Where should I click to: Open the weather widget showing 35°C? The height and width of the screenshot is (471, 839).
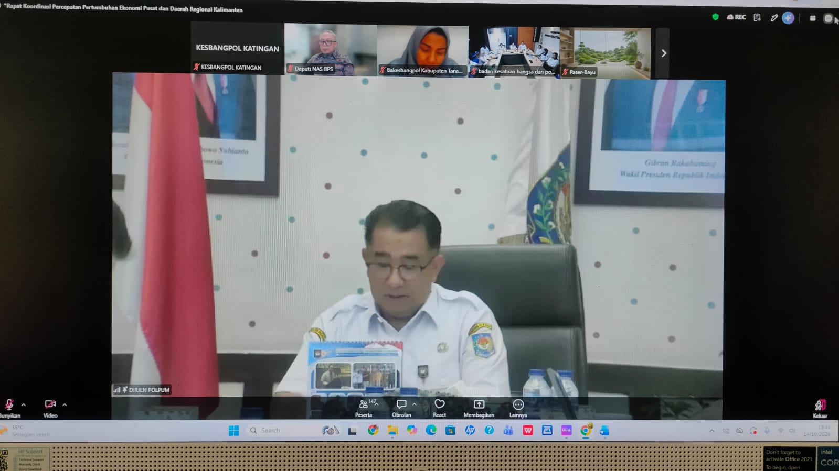pos(25,431)
